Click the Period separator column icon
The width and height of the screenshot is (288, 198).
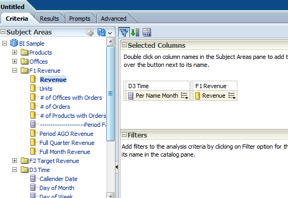[33, 124]
